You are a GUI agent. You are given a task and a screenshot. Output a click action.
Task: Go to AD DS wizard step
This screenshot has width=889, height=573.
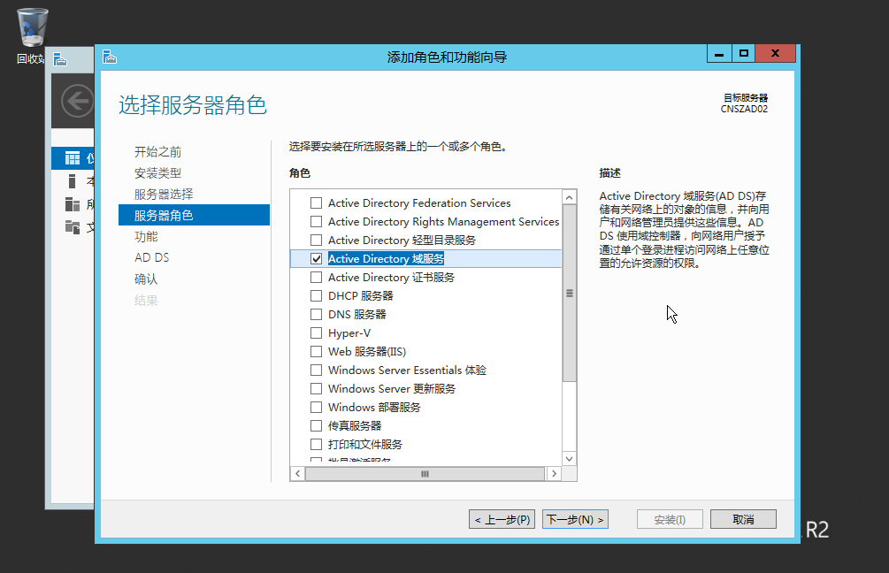coord(151,258)
